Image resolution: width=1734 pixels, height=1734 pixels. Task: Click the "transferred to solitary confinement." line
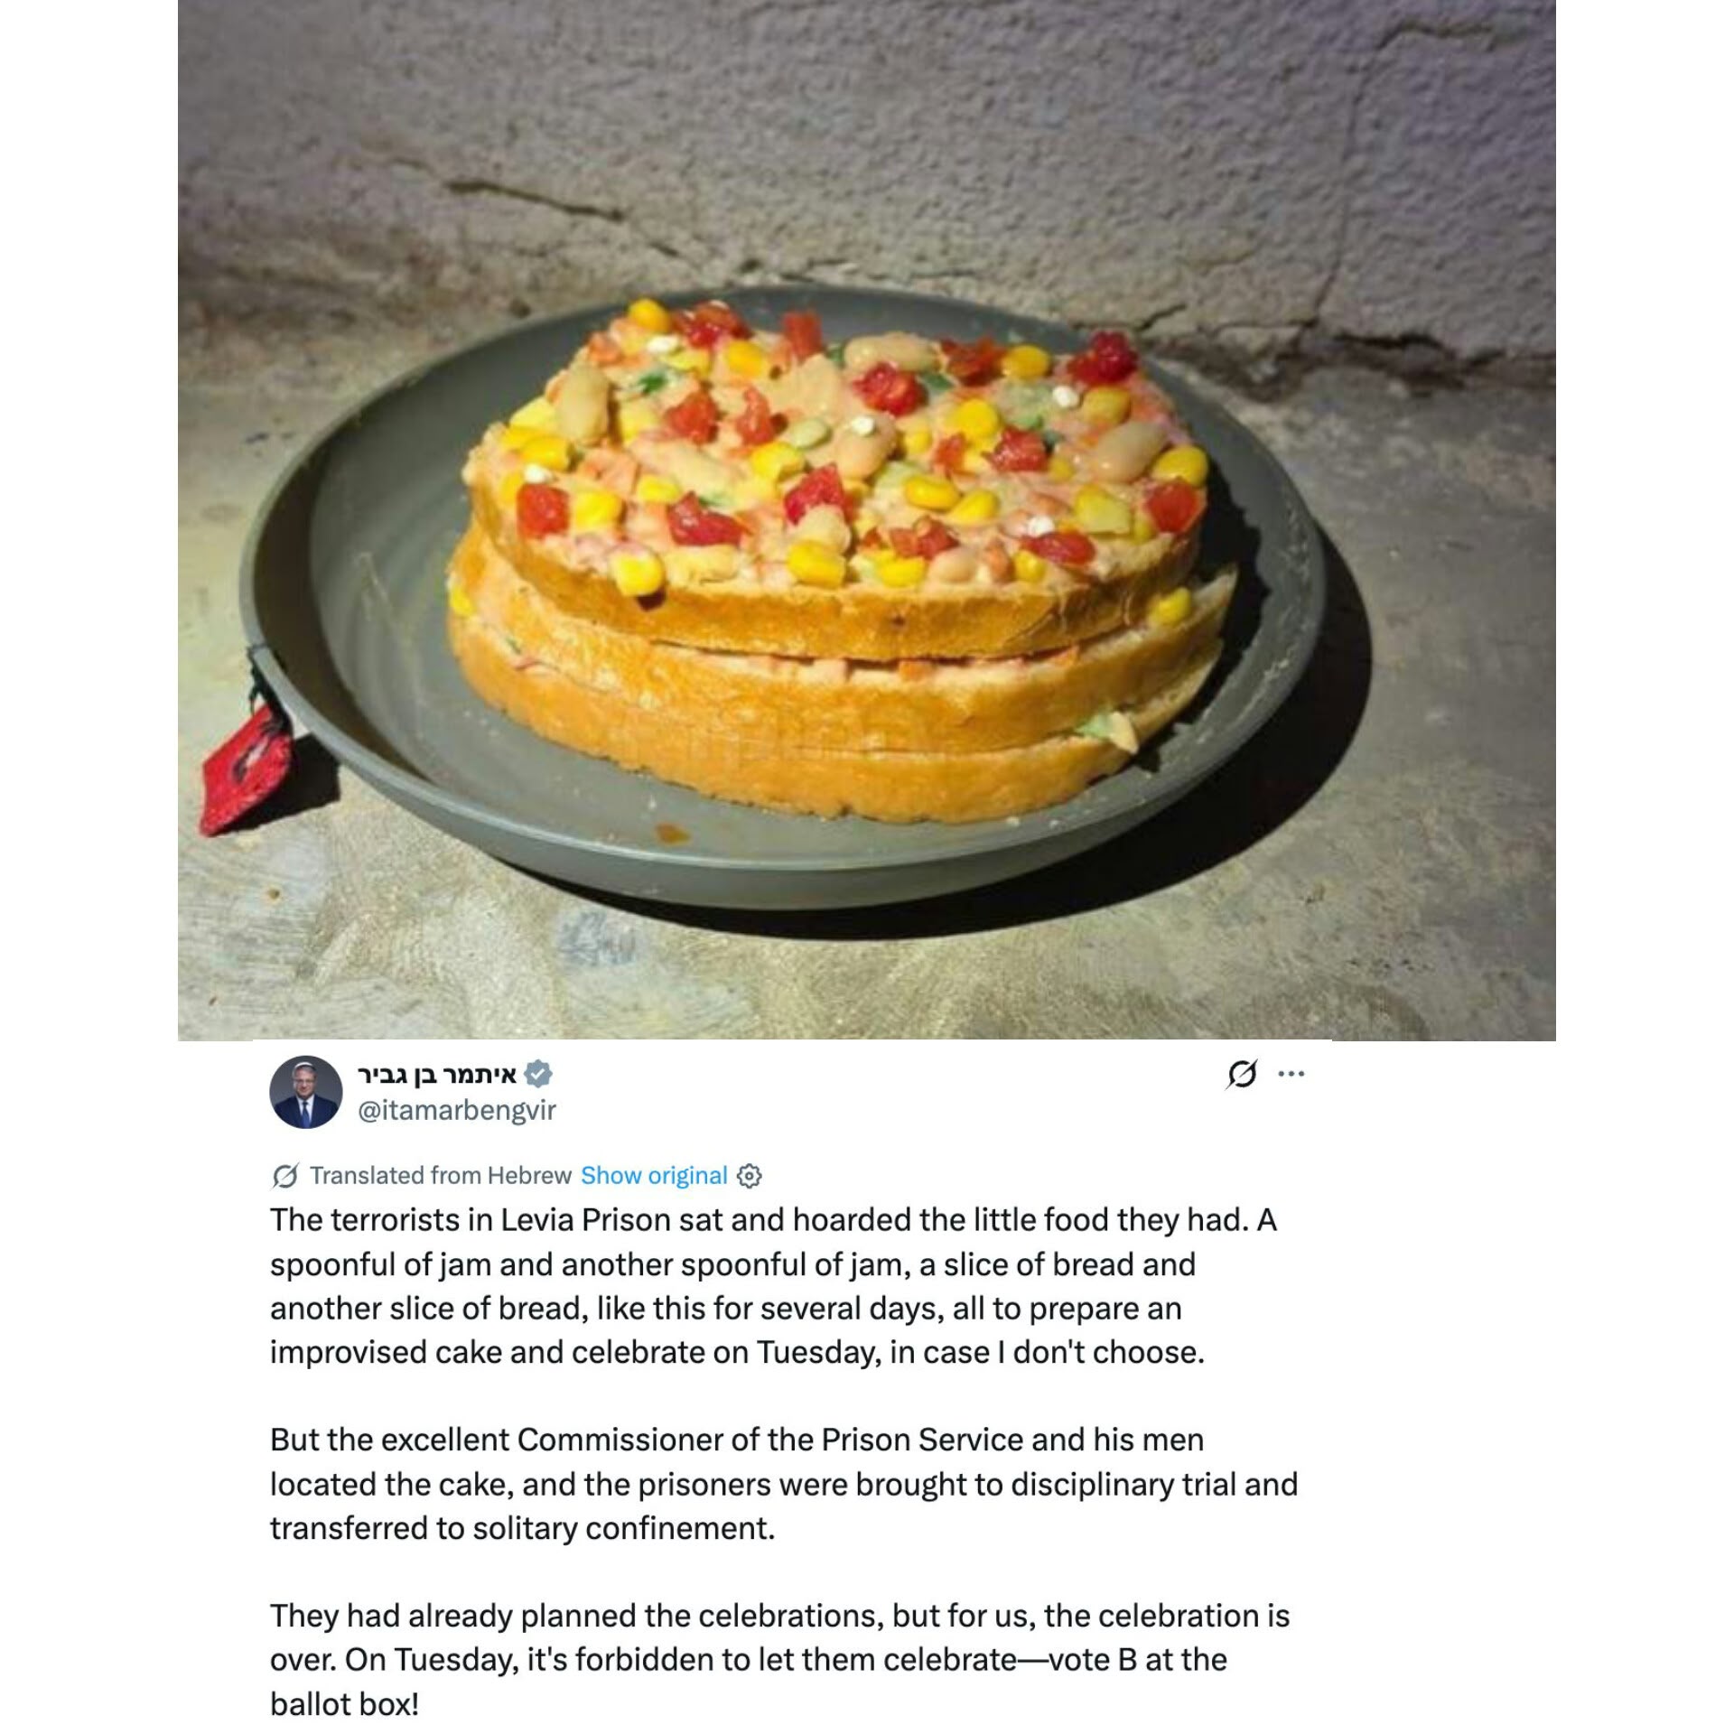(522, 1528)
